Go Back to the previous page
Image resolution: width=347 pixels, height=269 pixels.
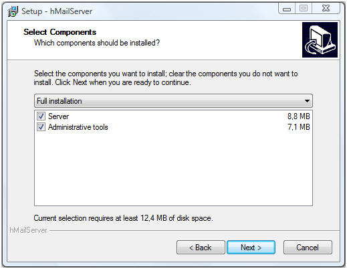(201, 248)
